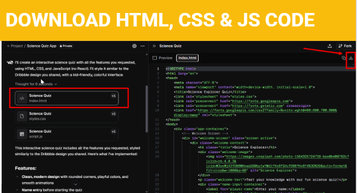Open the Science Quiz index.html file card
The image size is (357, 193).
pyautogui.click(x=67, y=98)
